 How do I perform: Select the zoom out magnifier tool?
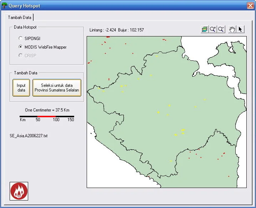pos(221,29)
